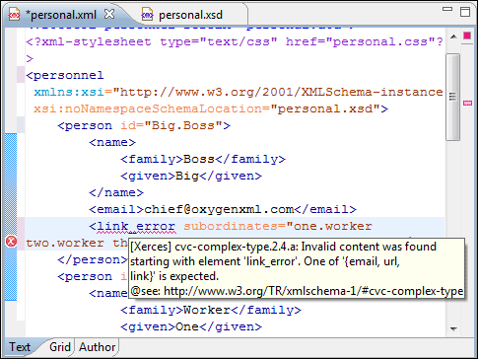Click the underlined link_error element name
The image size is (478, 359).
(x=136, y=226)
